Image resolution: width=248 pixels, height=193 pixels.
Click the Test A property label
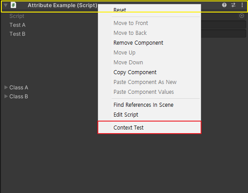17,25
